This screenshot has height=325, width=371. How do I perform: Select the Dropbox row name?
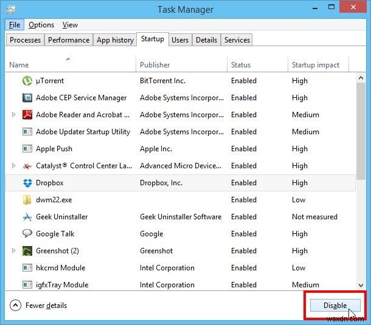click(50, 183)
